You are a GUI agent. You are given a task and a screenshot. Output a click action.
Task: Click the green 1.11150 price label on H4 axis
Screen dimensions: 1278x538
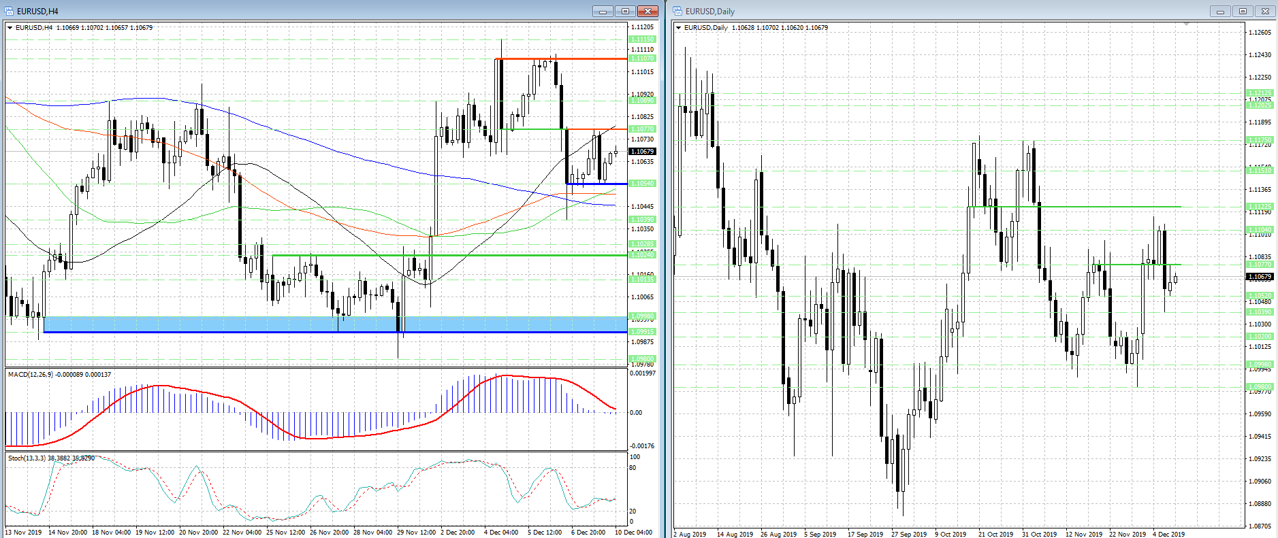click(642, 39)
